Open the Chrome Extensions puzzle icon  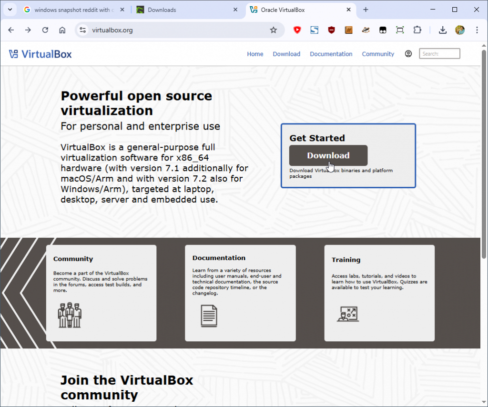coord(417,30)
